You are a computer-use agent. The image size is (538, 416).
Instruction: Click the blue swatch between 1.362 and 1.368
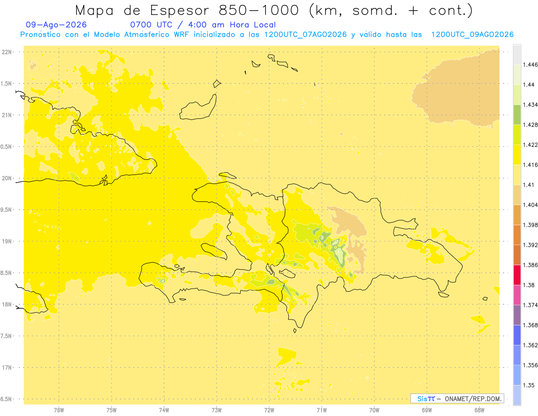tap(517, 335)
